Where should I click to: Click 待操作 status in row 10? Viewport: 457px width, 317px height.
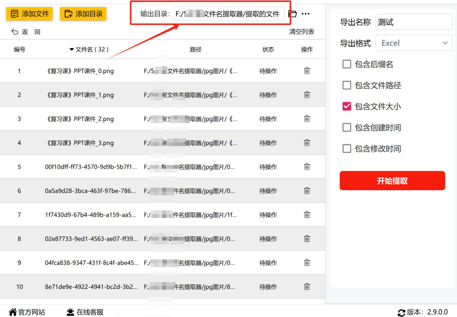(268, 287)
